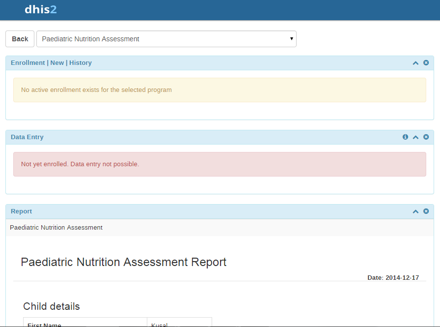Switch to the New enrollment tab
440x327 pixels.
tap(57, 63)
